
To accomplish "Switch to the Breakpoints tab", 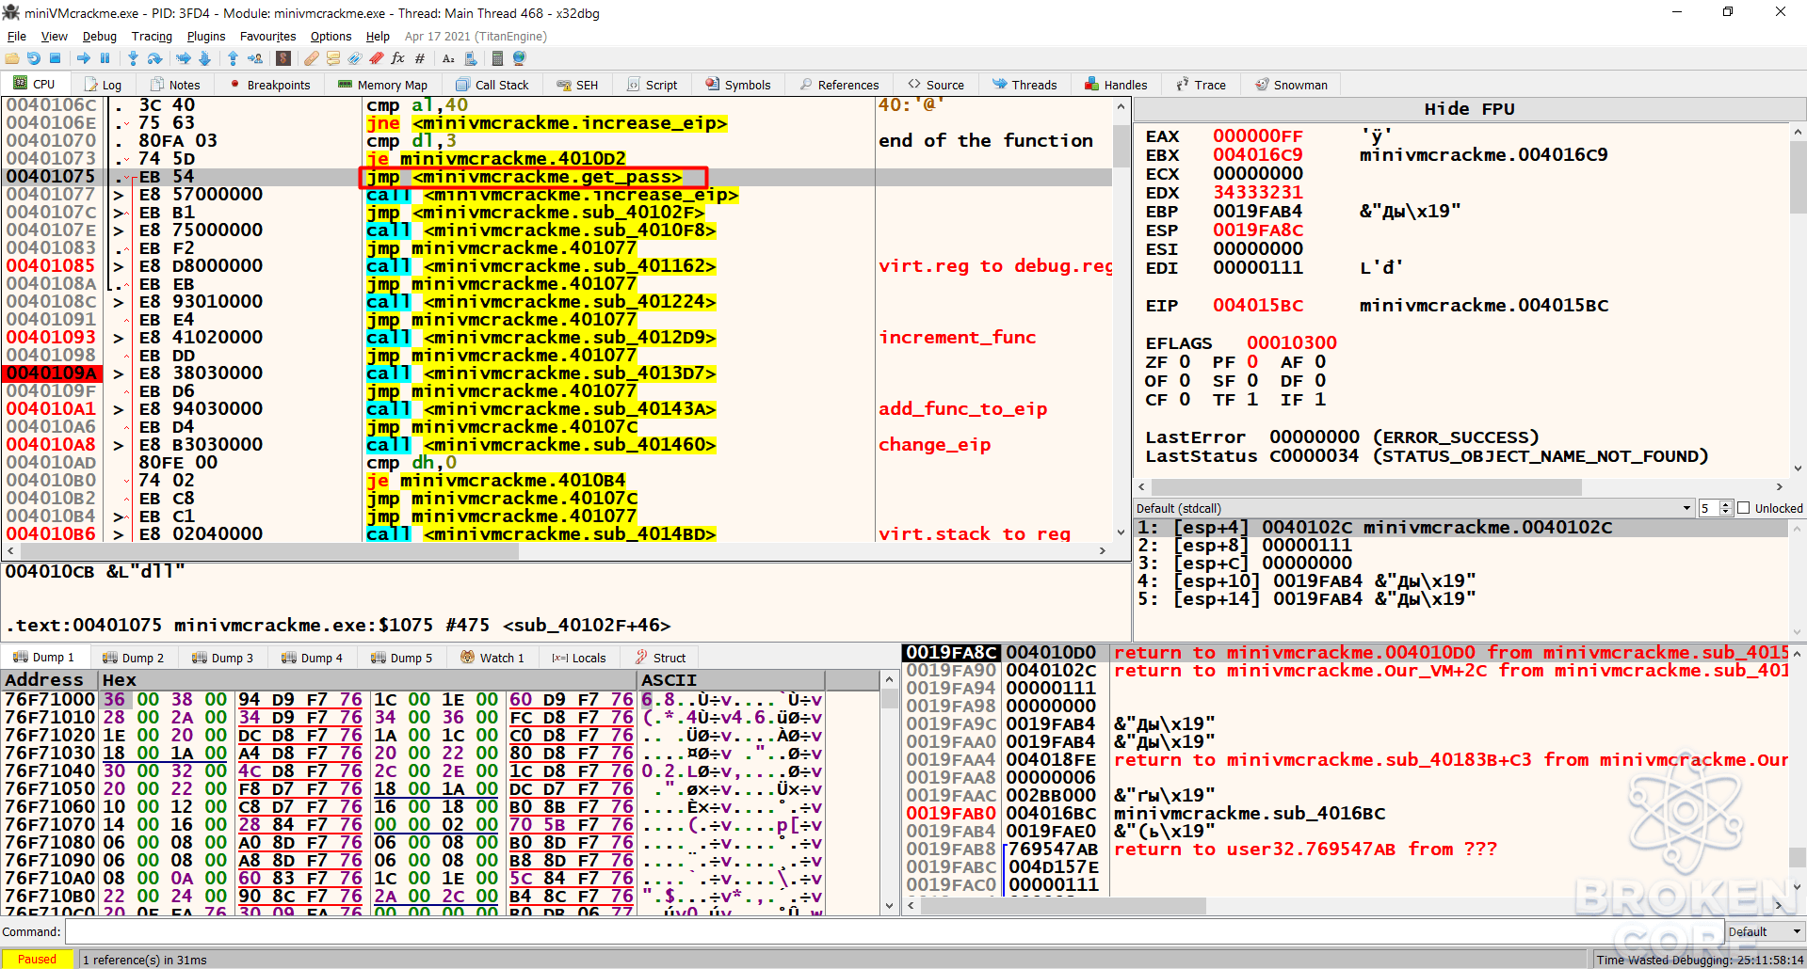I will click(x=269, y=85).
